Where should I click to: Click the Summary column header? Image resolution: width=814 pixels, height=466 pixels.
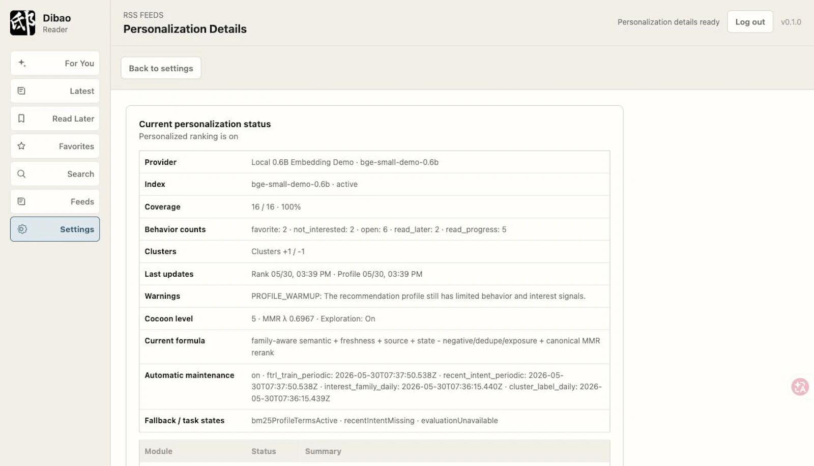click(x=323, y=451)
